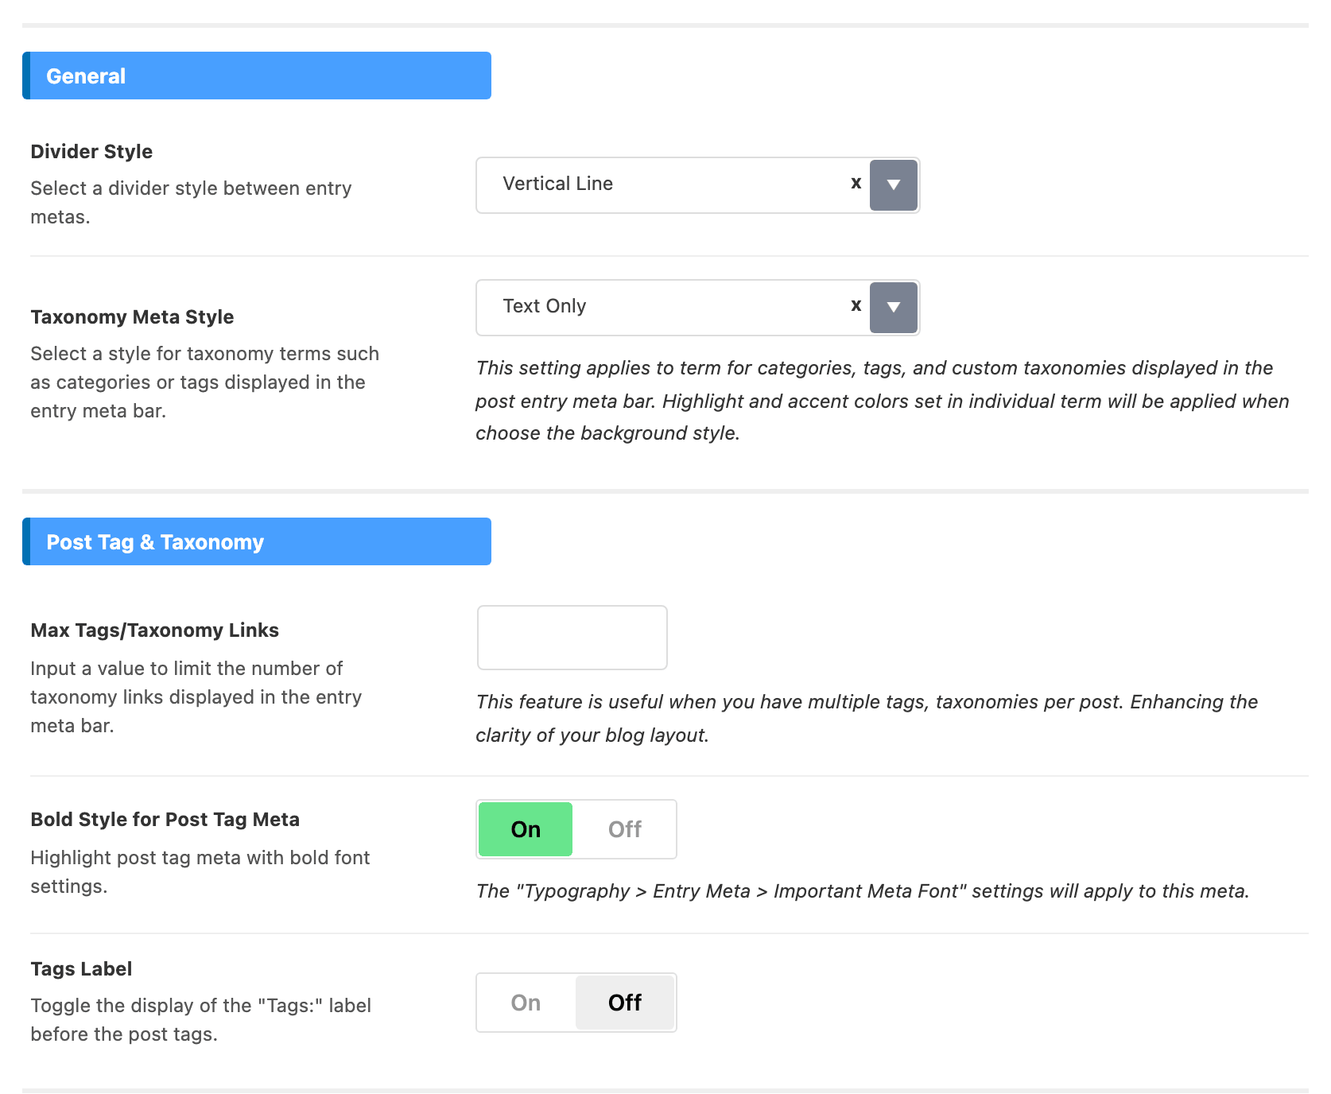
Task: Open the Taxonomy Meta Style dropdown arrow
Action: point(894,308)
